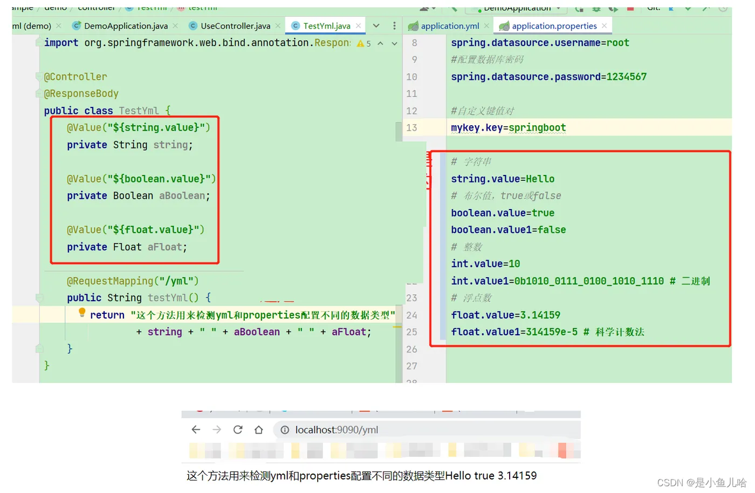Go back in the browser window
Viewport: 755px width, 493px height.
196,430
